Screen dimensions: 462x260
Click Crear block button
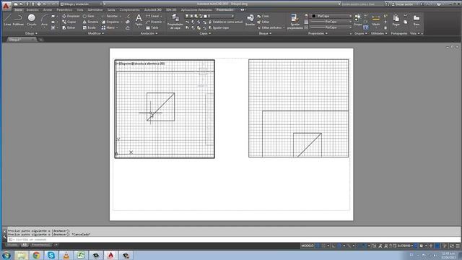click(263, 16)
